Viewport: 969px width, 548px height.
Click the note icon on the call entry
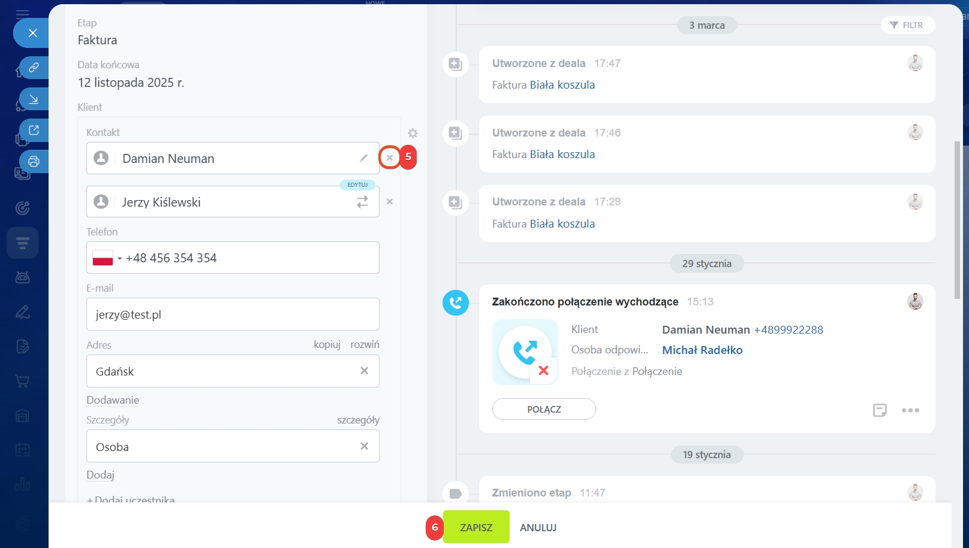tap(879, 410)
